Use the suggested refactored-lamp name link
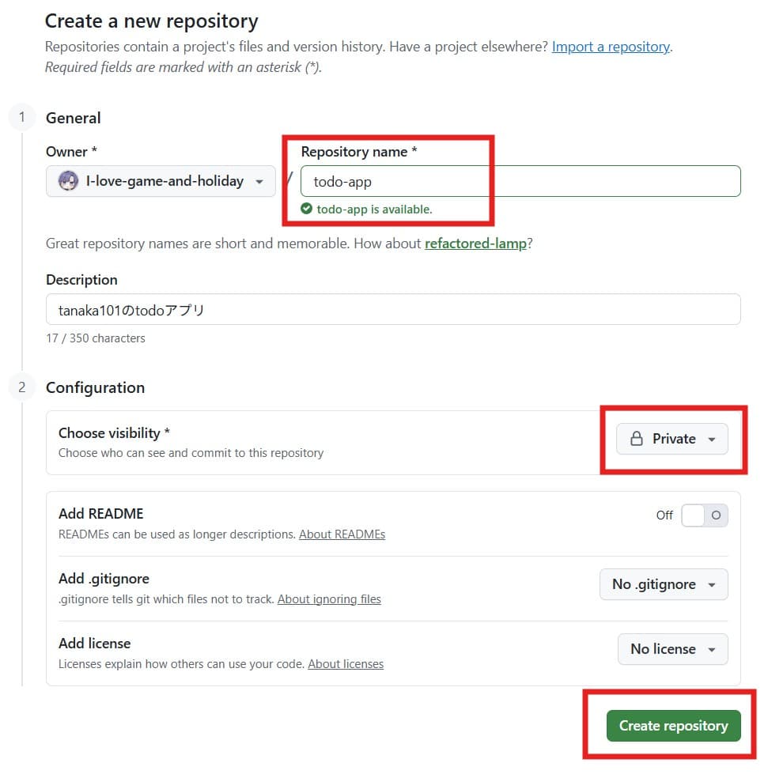768x774 pixels. click(x=475, y=244)
